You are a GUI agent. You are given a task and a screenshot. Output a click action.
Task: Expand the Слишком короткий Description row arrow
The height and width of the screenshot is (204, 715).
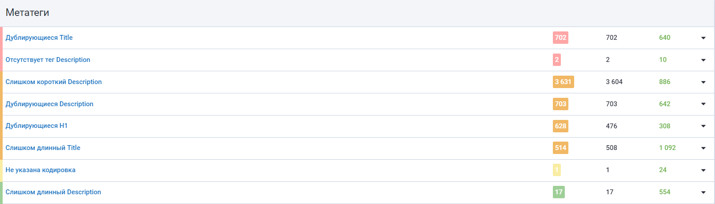coord(703,82)
